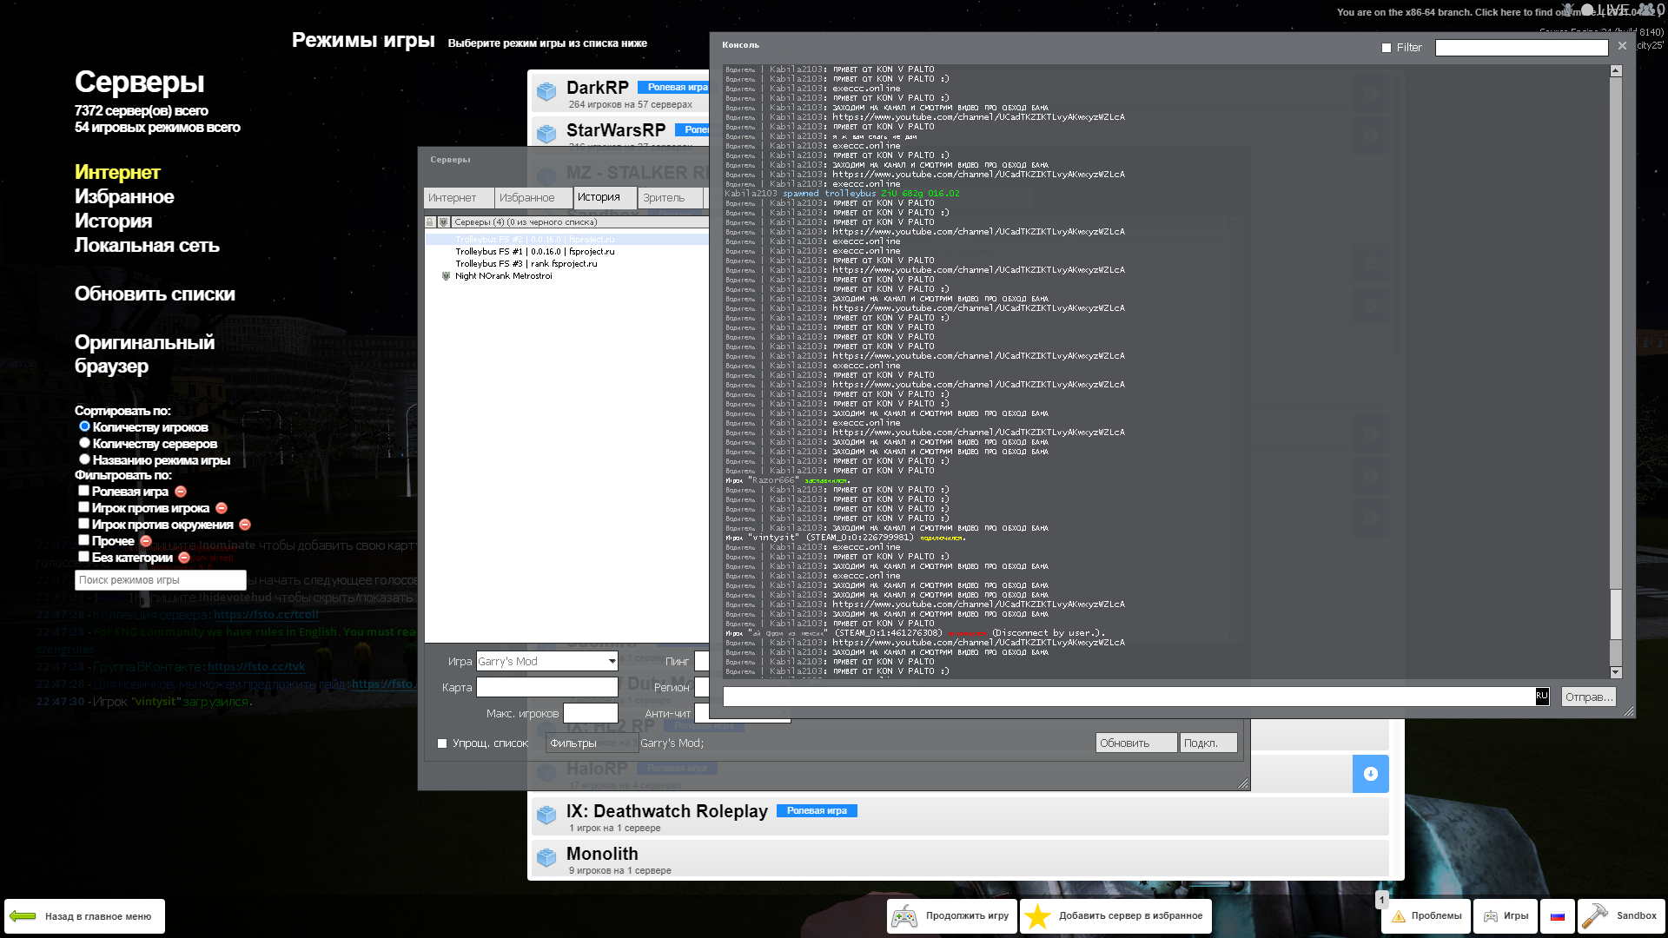Click console scrollbar down arrow

(1616, 672)
